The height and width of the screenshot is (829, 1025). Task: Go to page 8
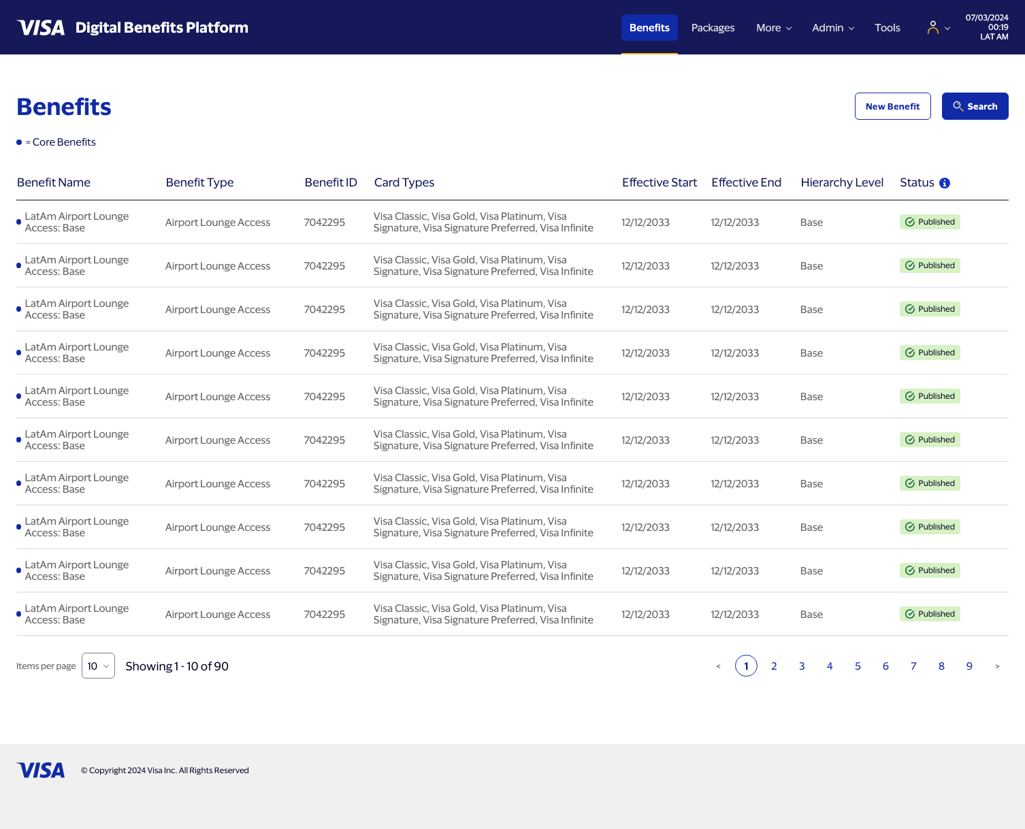point(941,666)
